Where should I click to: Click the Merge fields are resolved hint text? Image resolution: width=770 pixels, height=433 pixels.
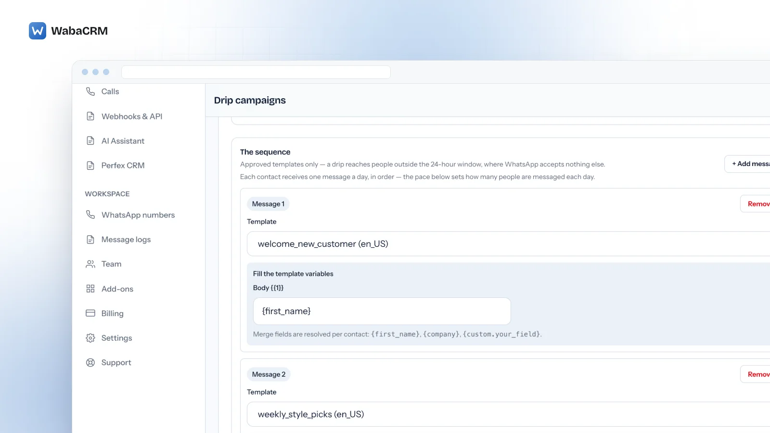(x=397, y=334)
